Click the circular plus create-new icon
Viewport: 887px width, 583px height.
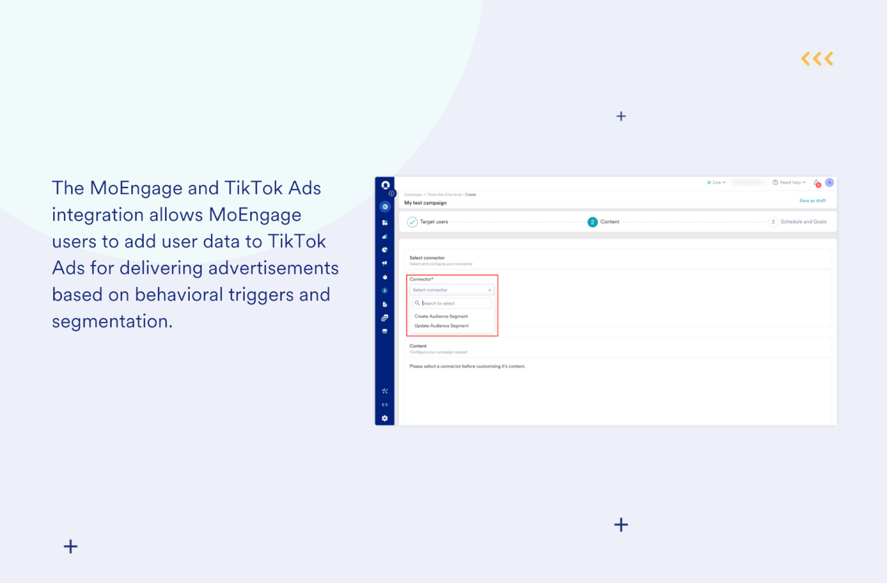tap(385, 207)
